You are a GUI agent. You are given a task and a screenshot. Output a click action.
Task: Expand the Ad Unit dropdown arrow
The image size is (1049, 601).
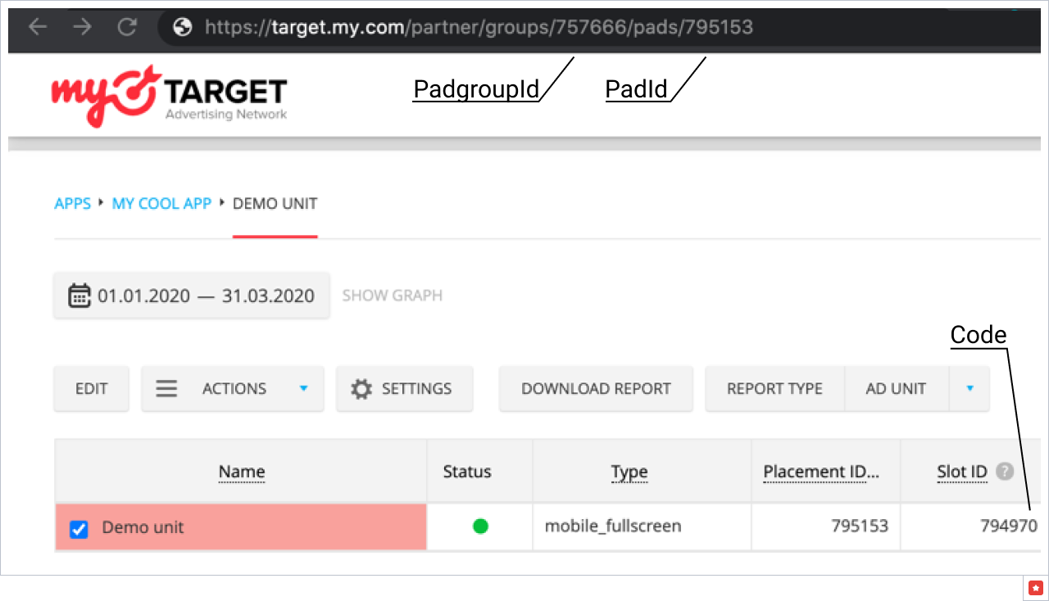(x=970, y=389)
